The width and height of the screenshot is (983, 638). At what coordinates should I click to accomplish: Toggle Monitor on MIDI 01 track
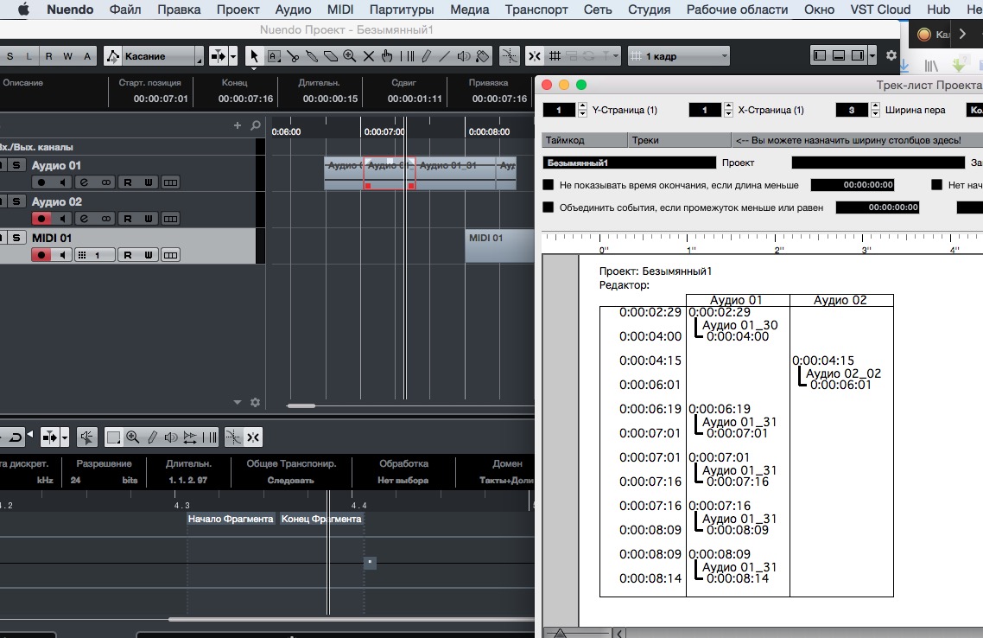[x=62, y=255]
